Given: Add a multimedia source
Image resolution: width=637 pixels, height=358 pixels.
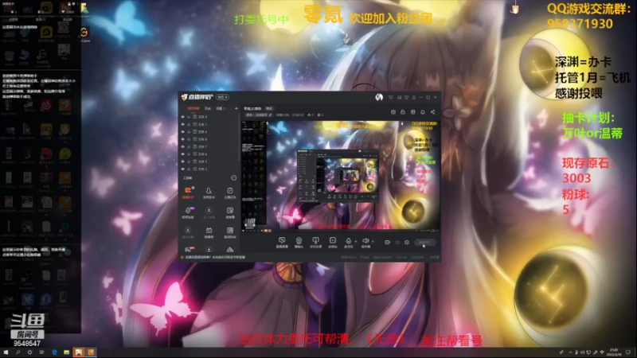Looking at the screenshot, I should tap(332, 243).
